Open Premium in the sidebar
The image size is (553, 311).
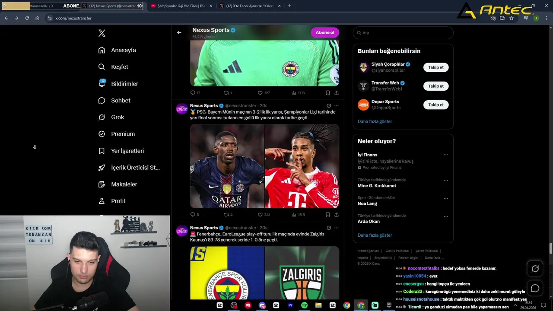[117, 134]
